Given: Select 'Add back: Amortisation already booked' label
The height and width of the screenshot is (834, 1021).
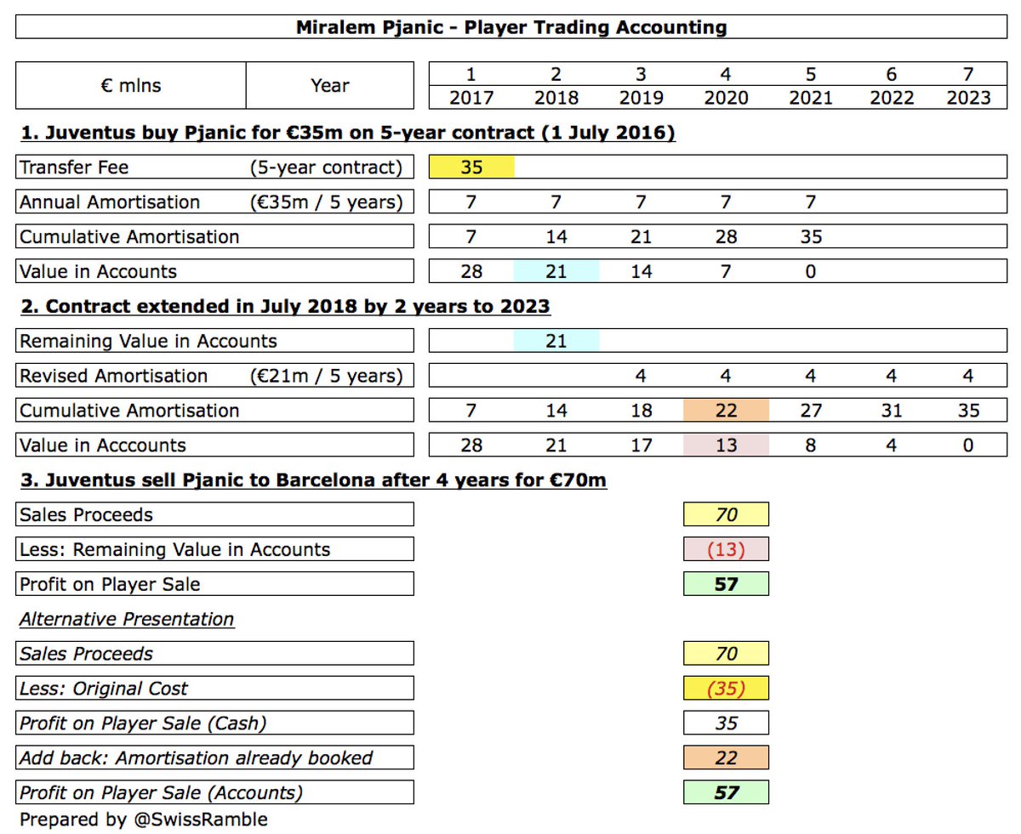Looking at the screenshot, I should pyautogui.click(x=196, y=758).
